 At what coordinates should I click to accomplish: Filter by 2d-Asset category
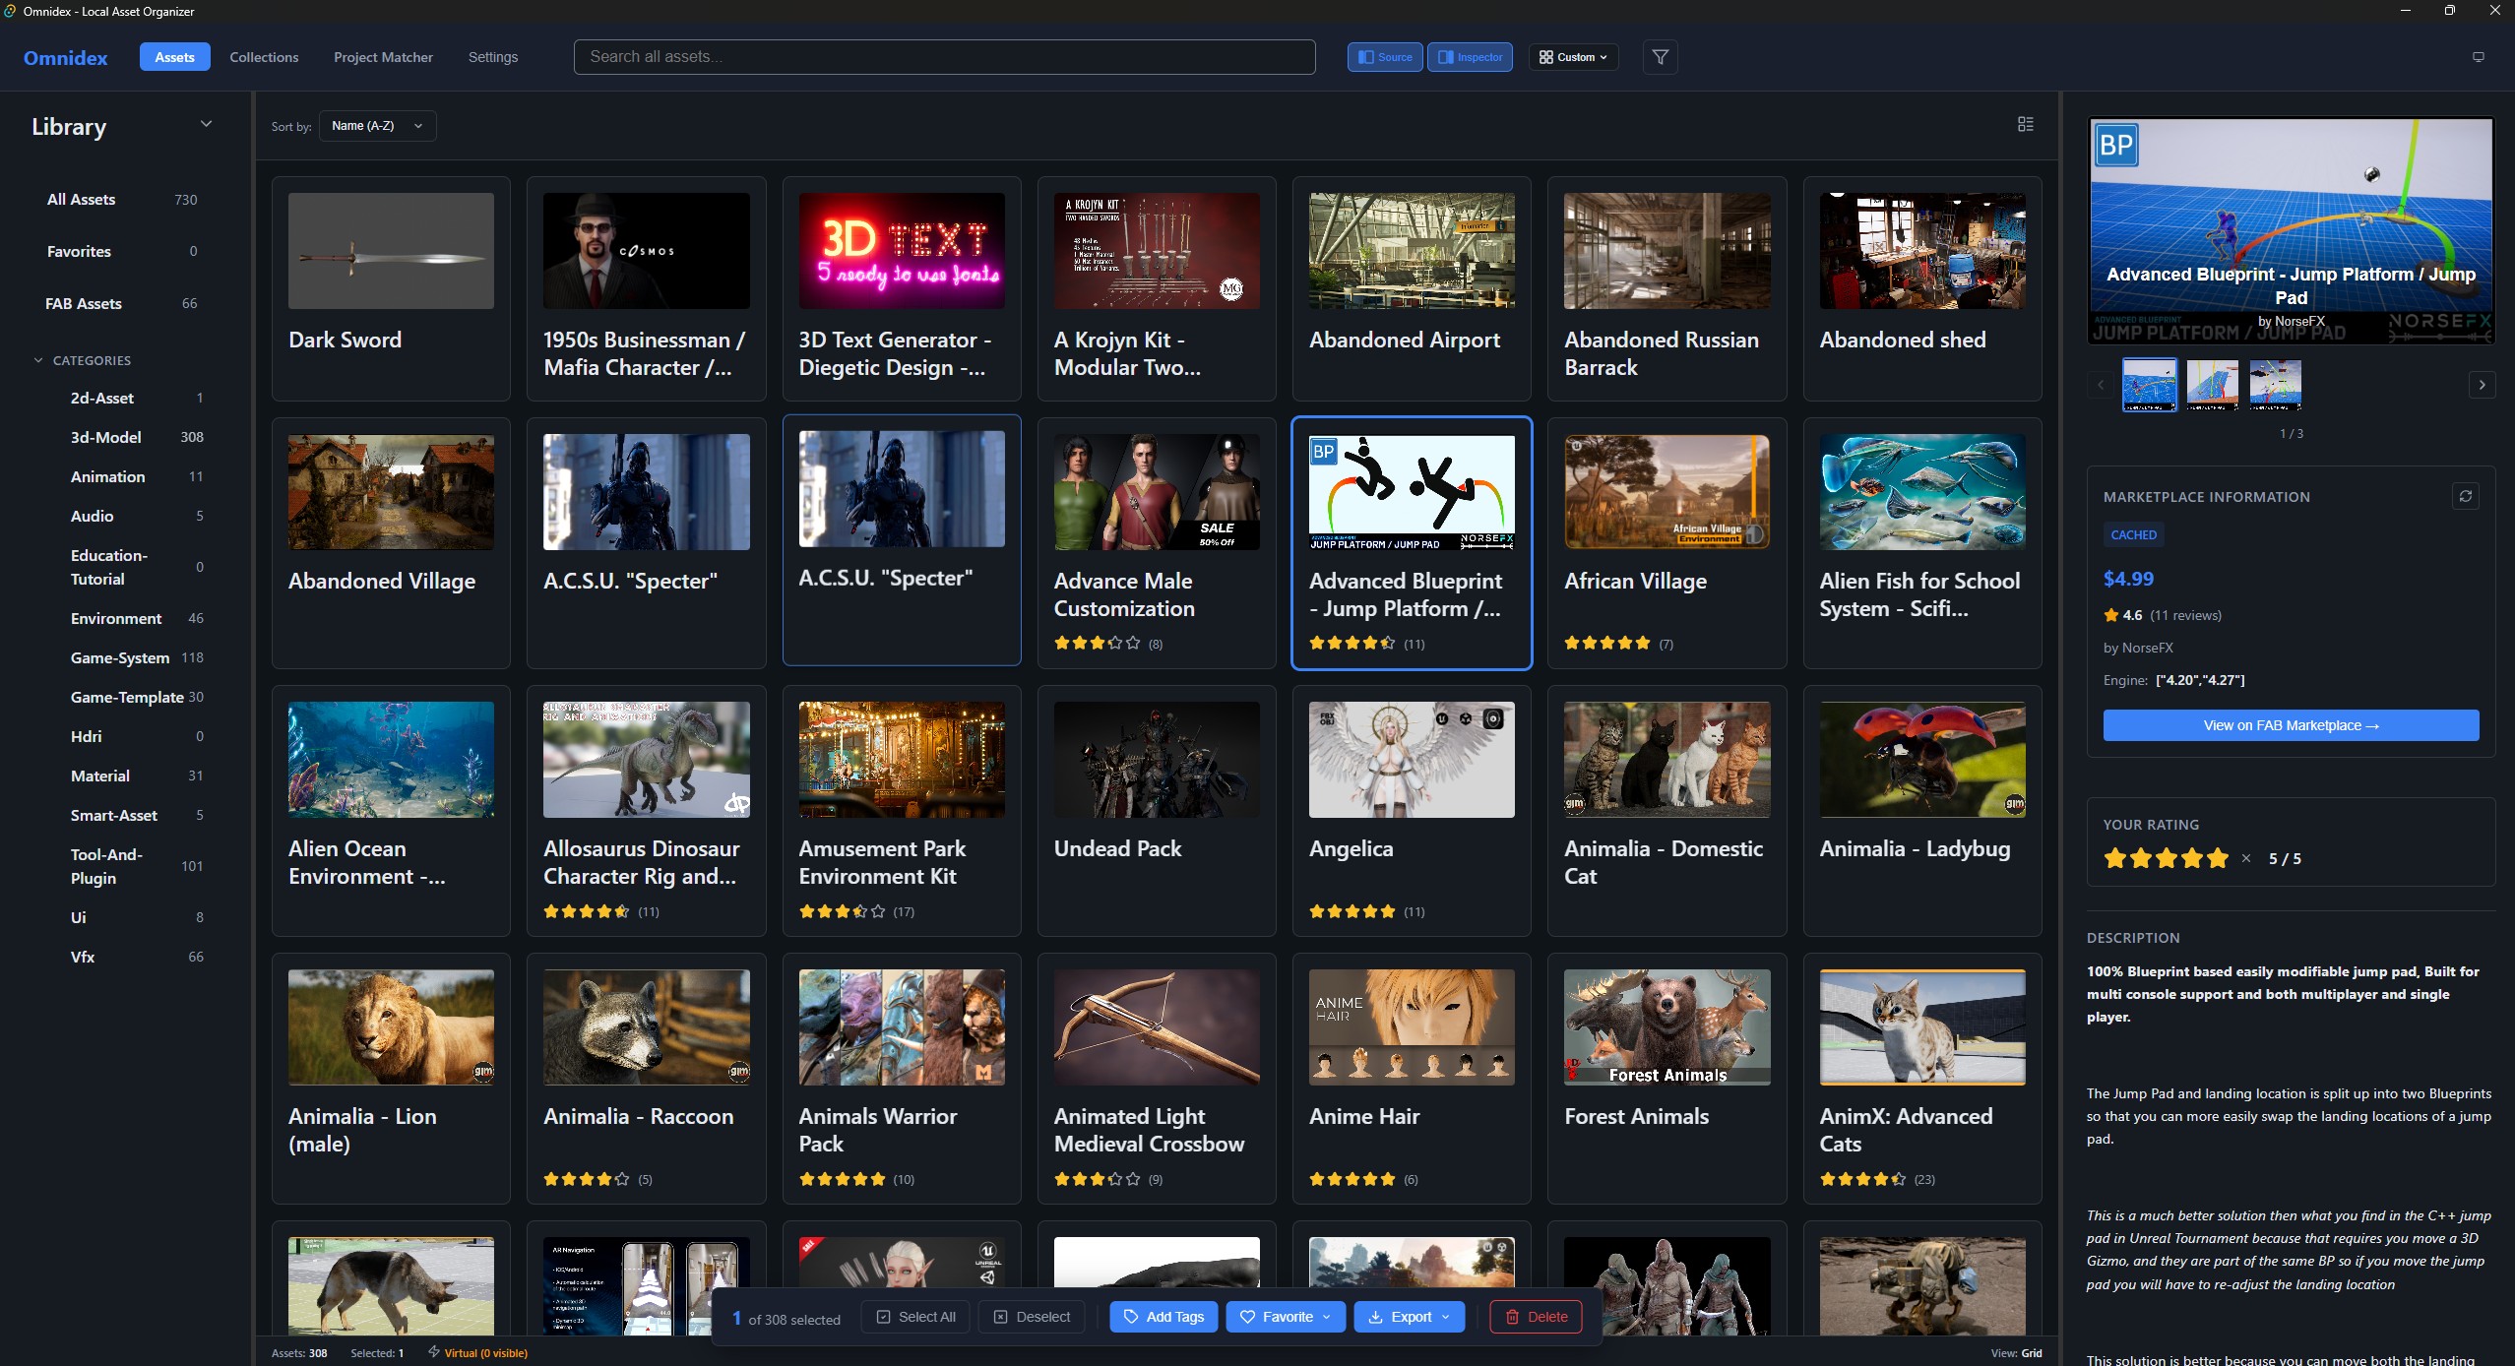136,398
